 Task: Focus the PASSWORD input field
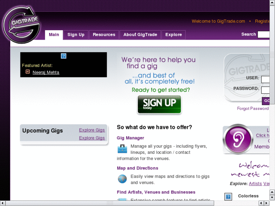tap(265, 90)
